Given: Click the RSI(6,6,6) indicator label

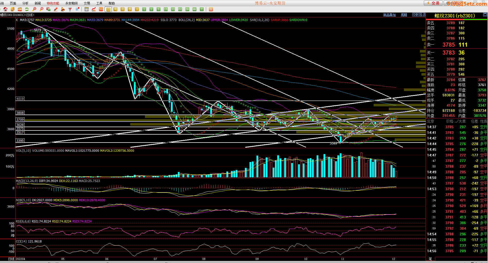Looking at the screenshot, I should [23, 221].
